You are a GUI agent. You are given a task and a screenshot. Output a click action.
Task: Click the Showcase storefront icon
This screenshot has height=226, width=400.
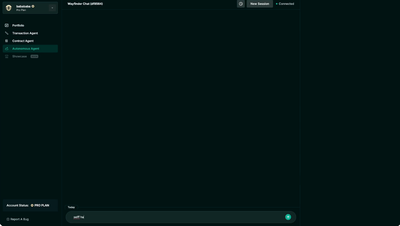7,56
